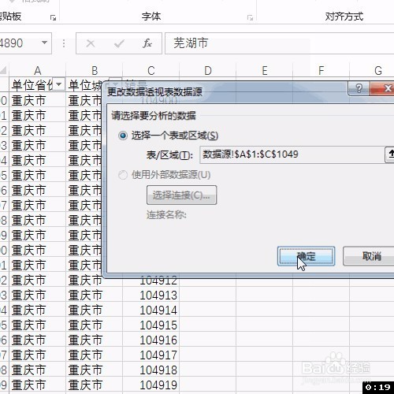Select column F header
Viewport: 394px width, 394px height.
(x=321, y=70)
